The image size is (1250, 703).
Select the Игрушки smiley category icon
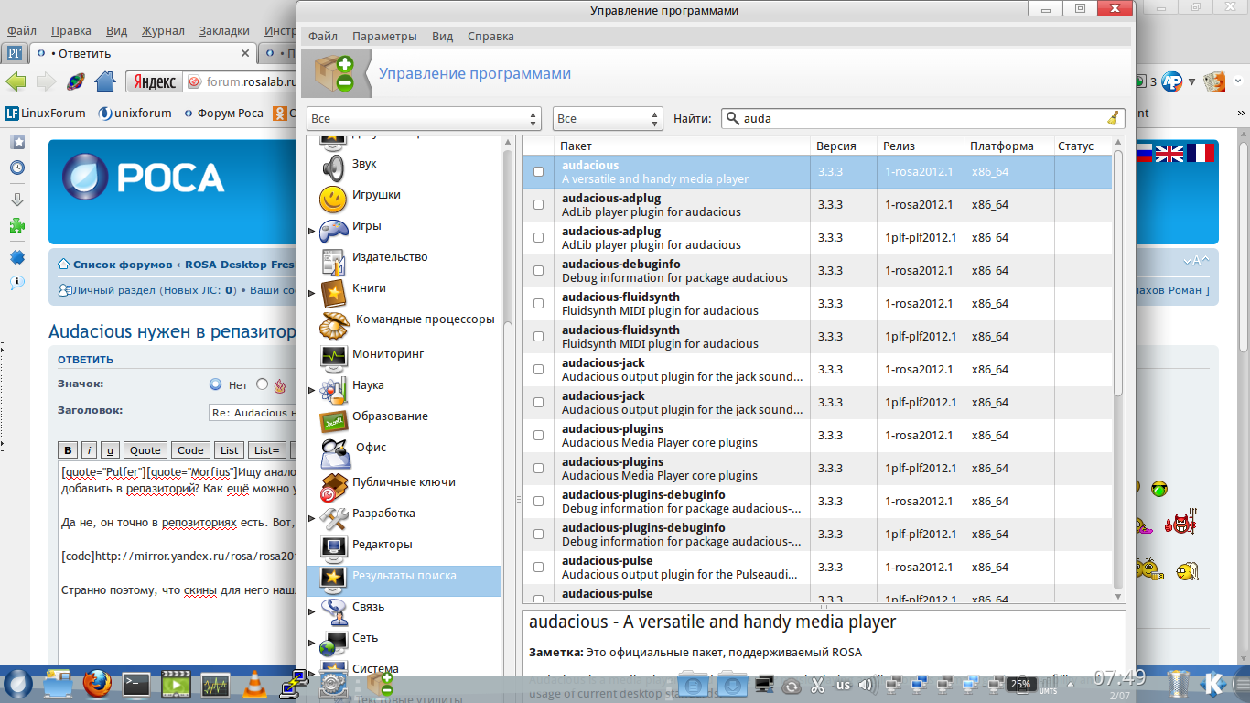pos(333,197)
